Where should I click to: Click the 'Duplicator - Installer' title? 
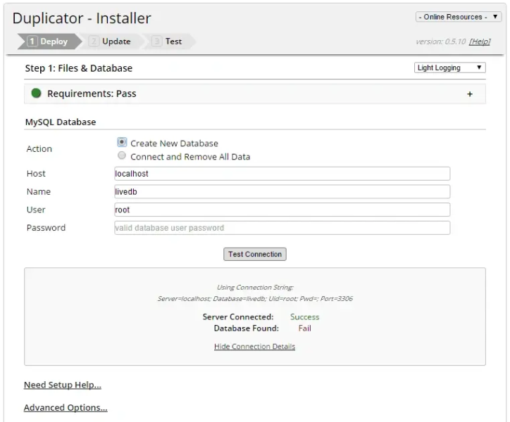click(x=82, y=18)
